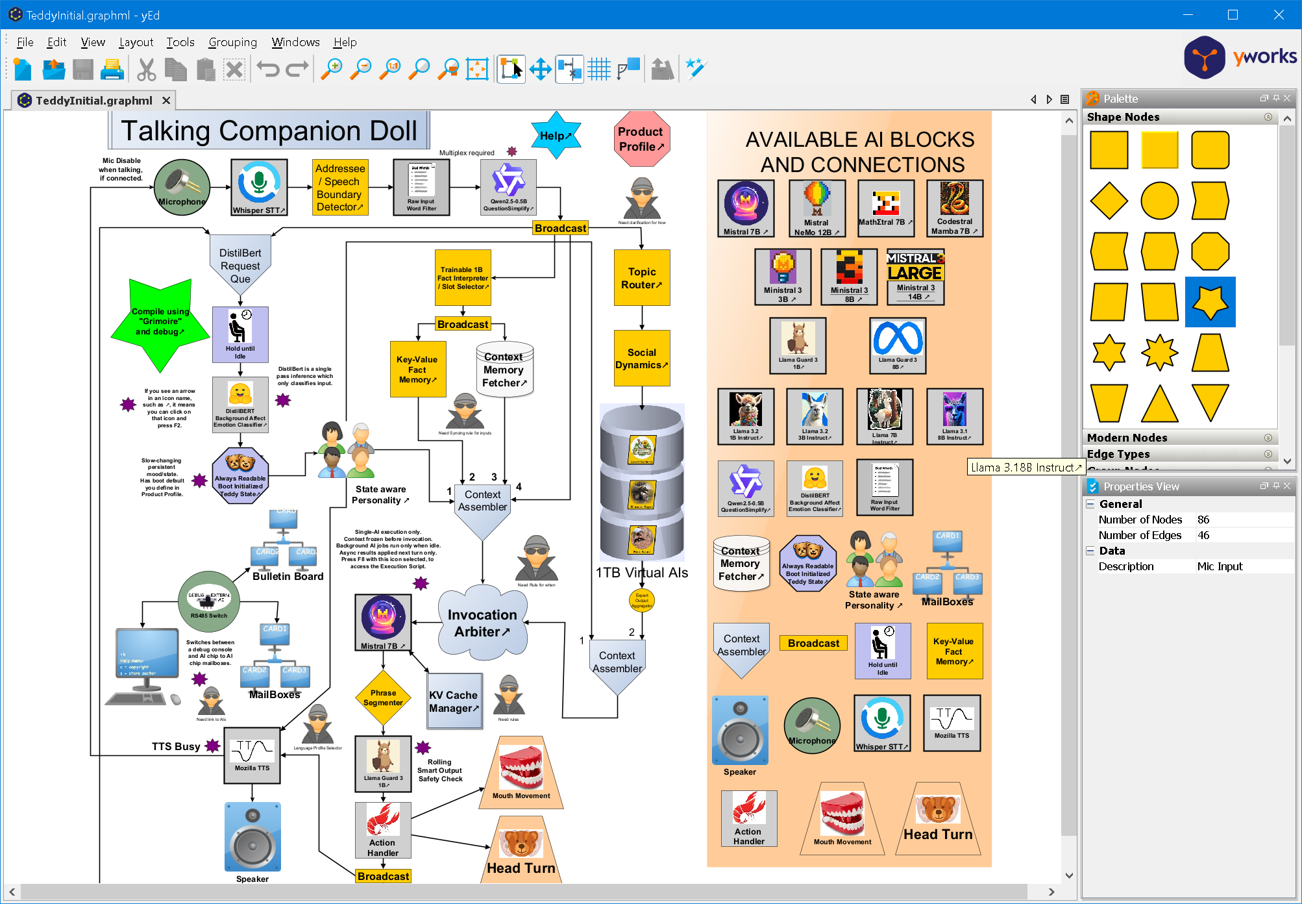1302x904 pixels.
Task: Print the graph using printer icon
Action: click(112, 69)
